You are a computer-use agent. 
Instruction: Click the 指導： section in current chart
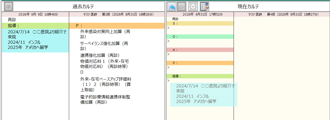pos(200,76)
